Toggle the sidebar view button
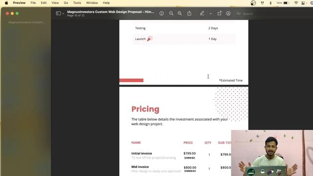The image size is (313, 176). pos(59,13)
